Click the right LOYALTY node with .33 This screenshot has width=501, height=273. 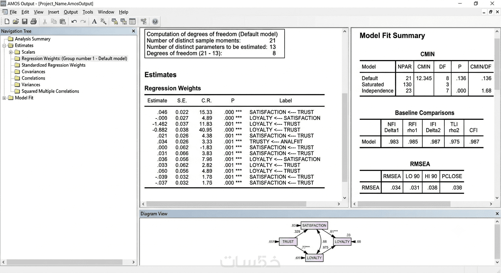(342, 242)
